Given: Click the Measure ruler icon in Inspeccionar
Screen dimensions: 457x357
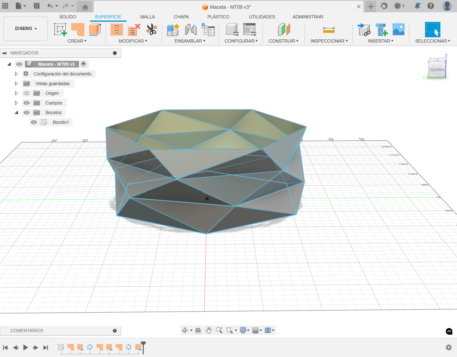Looking at the screenshot, I should (329, 30).
